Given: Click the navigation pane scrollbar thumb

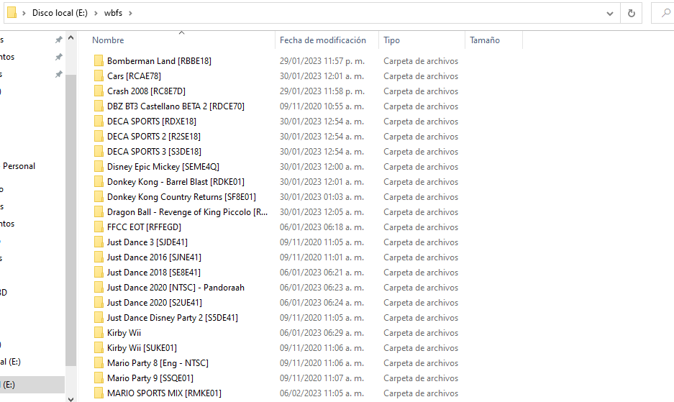Looking at the screenshot, I should [71, 220].
